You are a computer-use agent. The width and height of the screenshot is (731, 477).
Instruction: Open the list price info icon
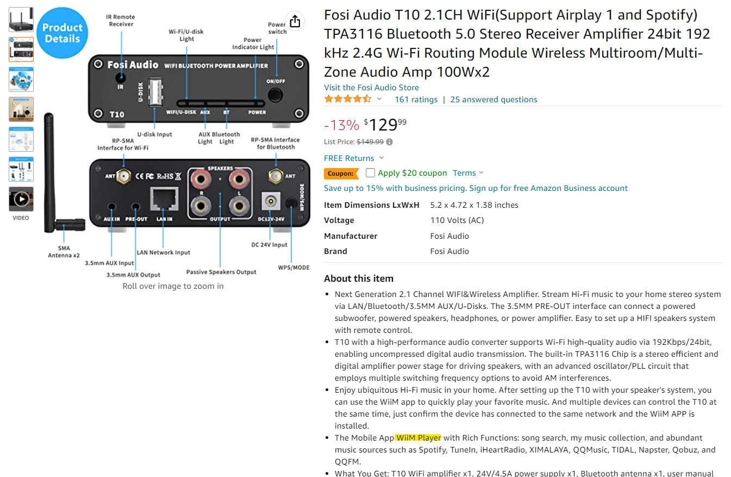(389, 142)
